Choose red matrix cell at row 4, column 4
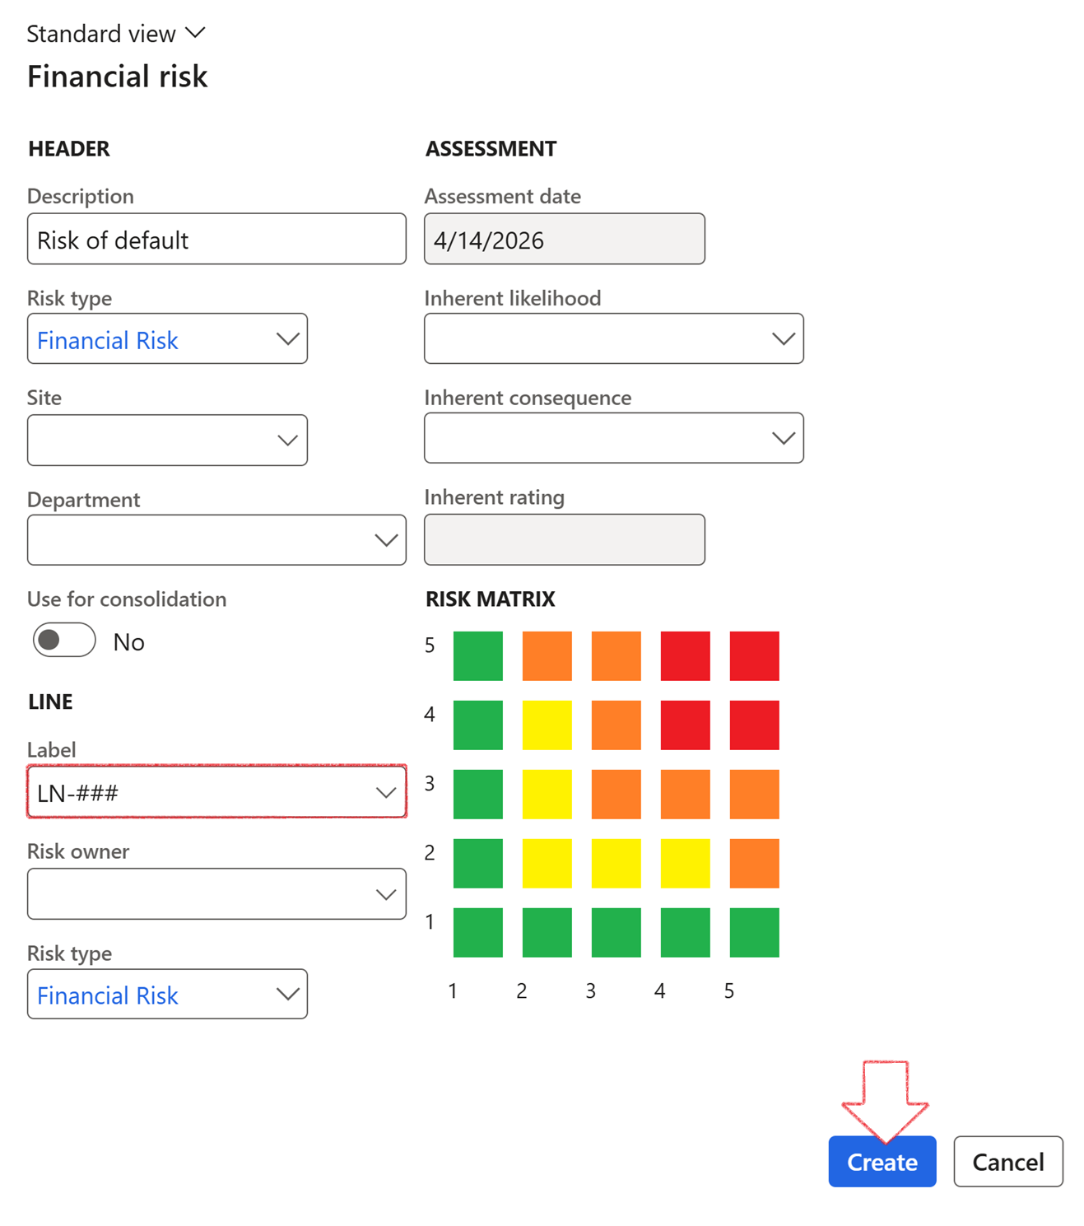Screen dimensions: 1084x1226 [x=685, y=725]
